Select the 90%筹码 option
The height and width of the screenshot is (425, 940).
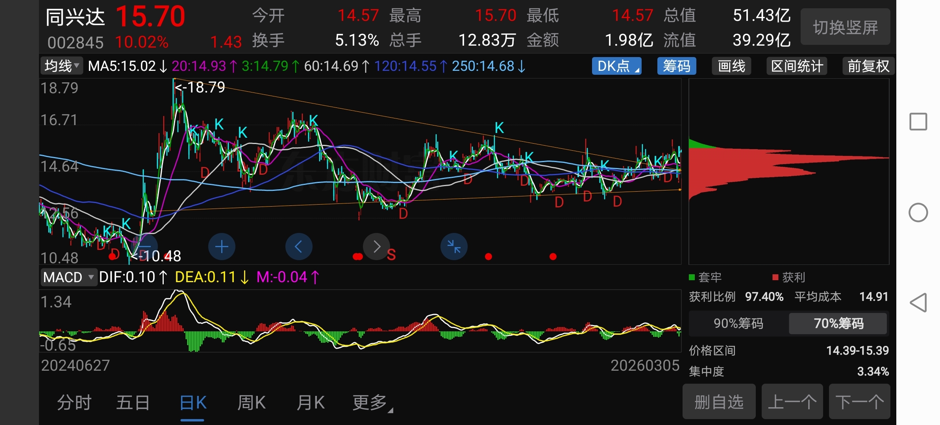[738, 323]
